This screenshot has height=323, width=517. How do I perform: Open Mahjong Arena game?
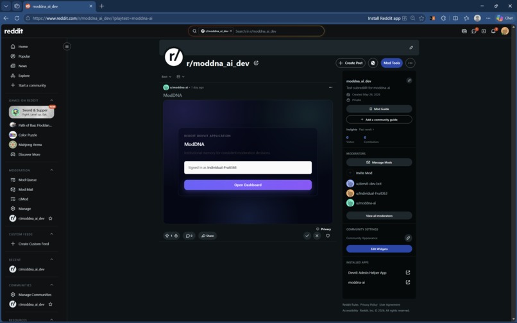(x=30, y=145)
